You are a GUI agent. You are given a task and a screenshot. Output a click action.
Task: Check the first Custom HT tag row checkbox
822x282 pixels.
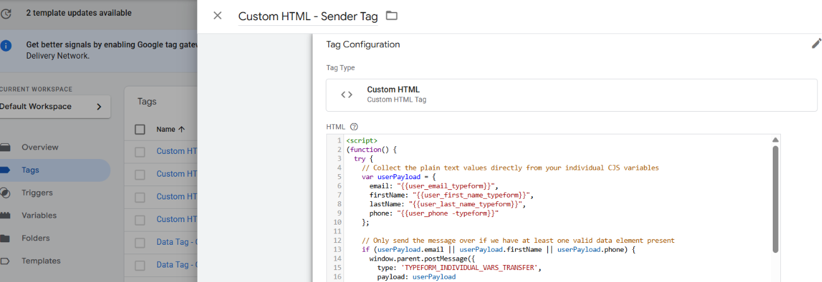click(x=140, y=151)
